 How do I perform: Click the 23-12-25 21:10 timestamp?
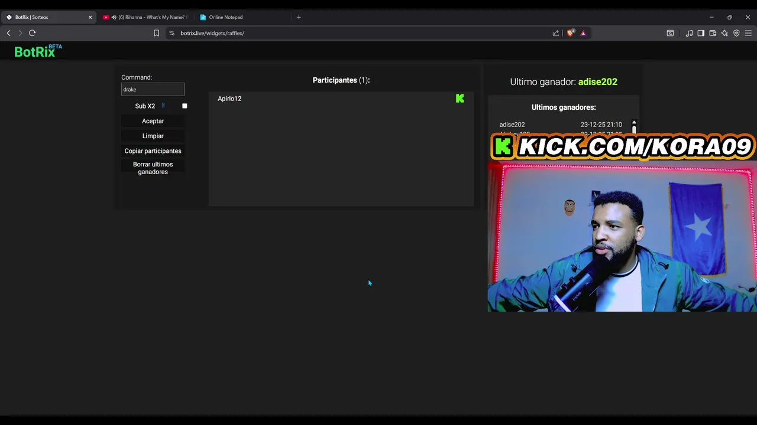(601, 125)
